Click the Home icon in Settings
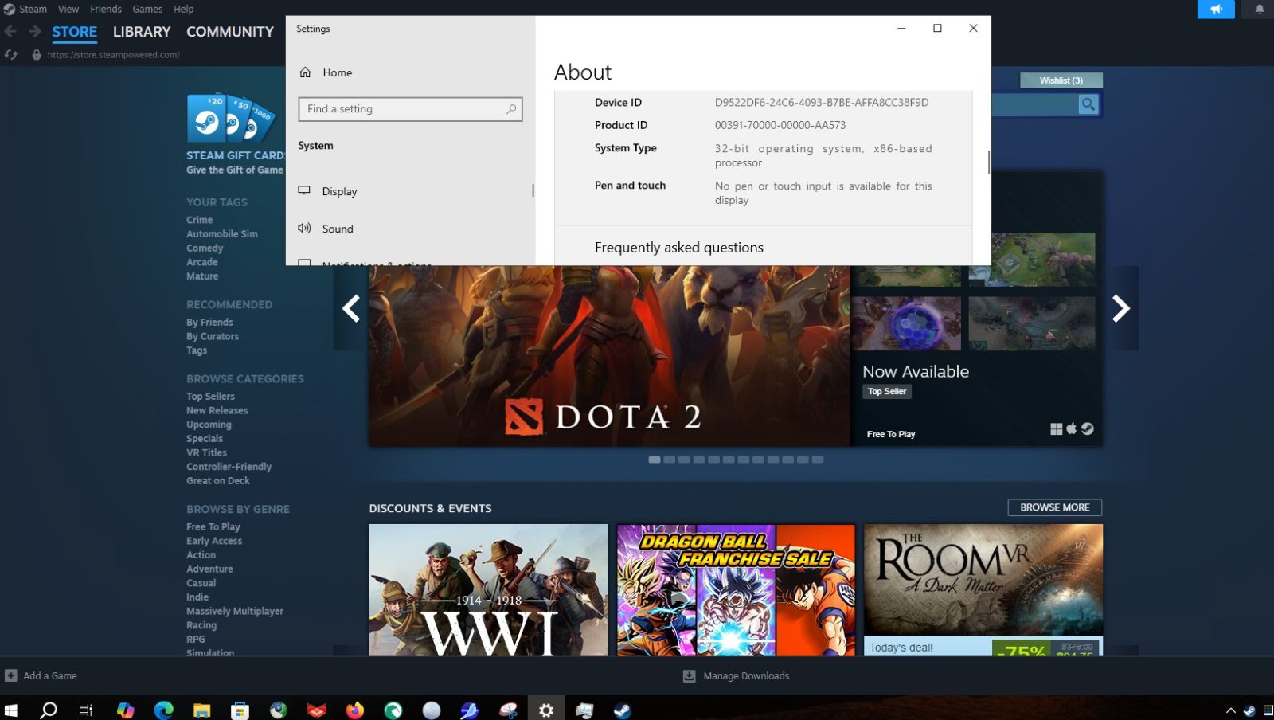This screenshot has height=720, width=1274. (x=305, y=72)
